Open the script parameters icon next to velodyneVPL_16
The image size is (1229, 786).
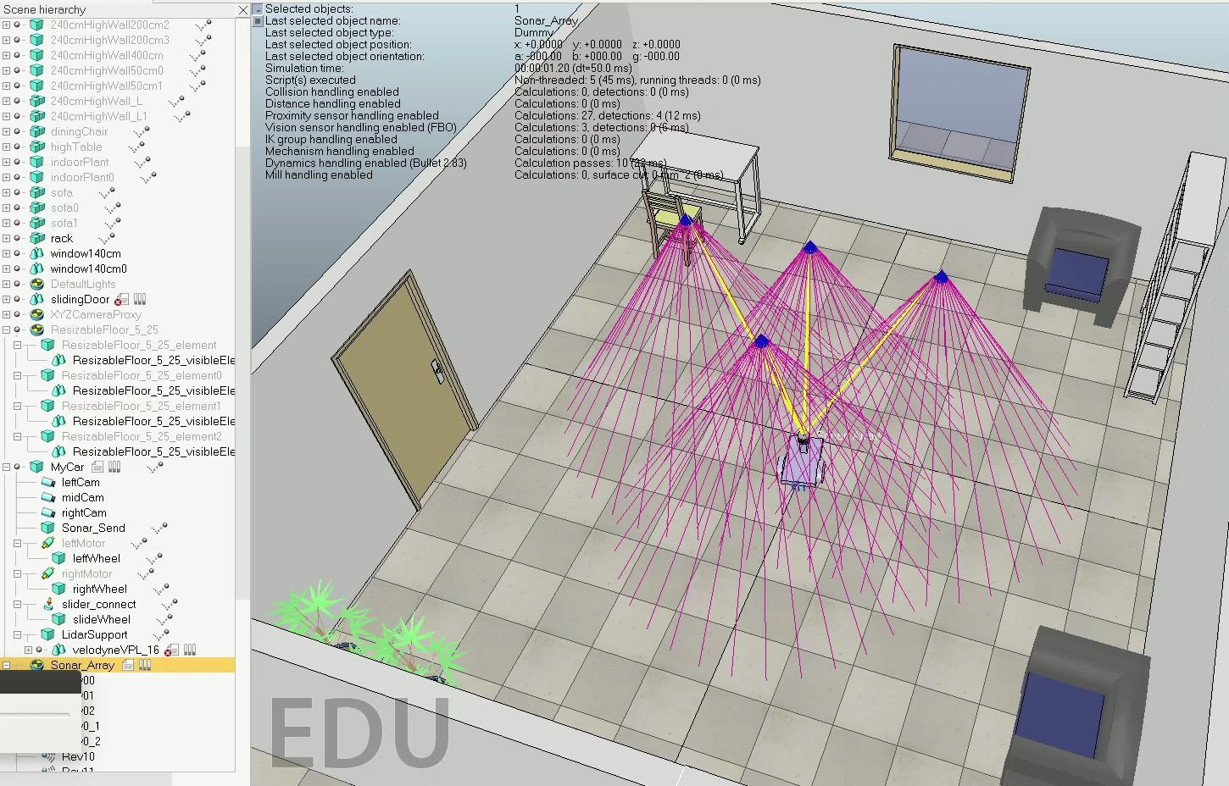(190, 650)
